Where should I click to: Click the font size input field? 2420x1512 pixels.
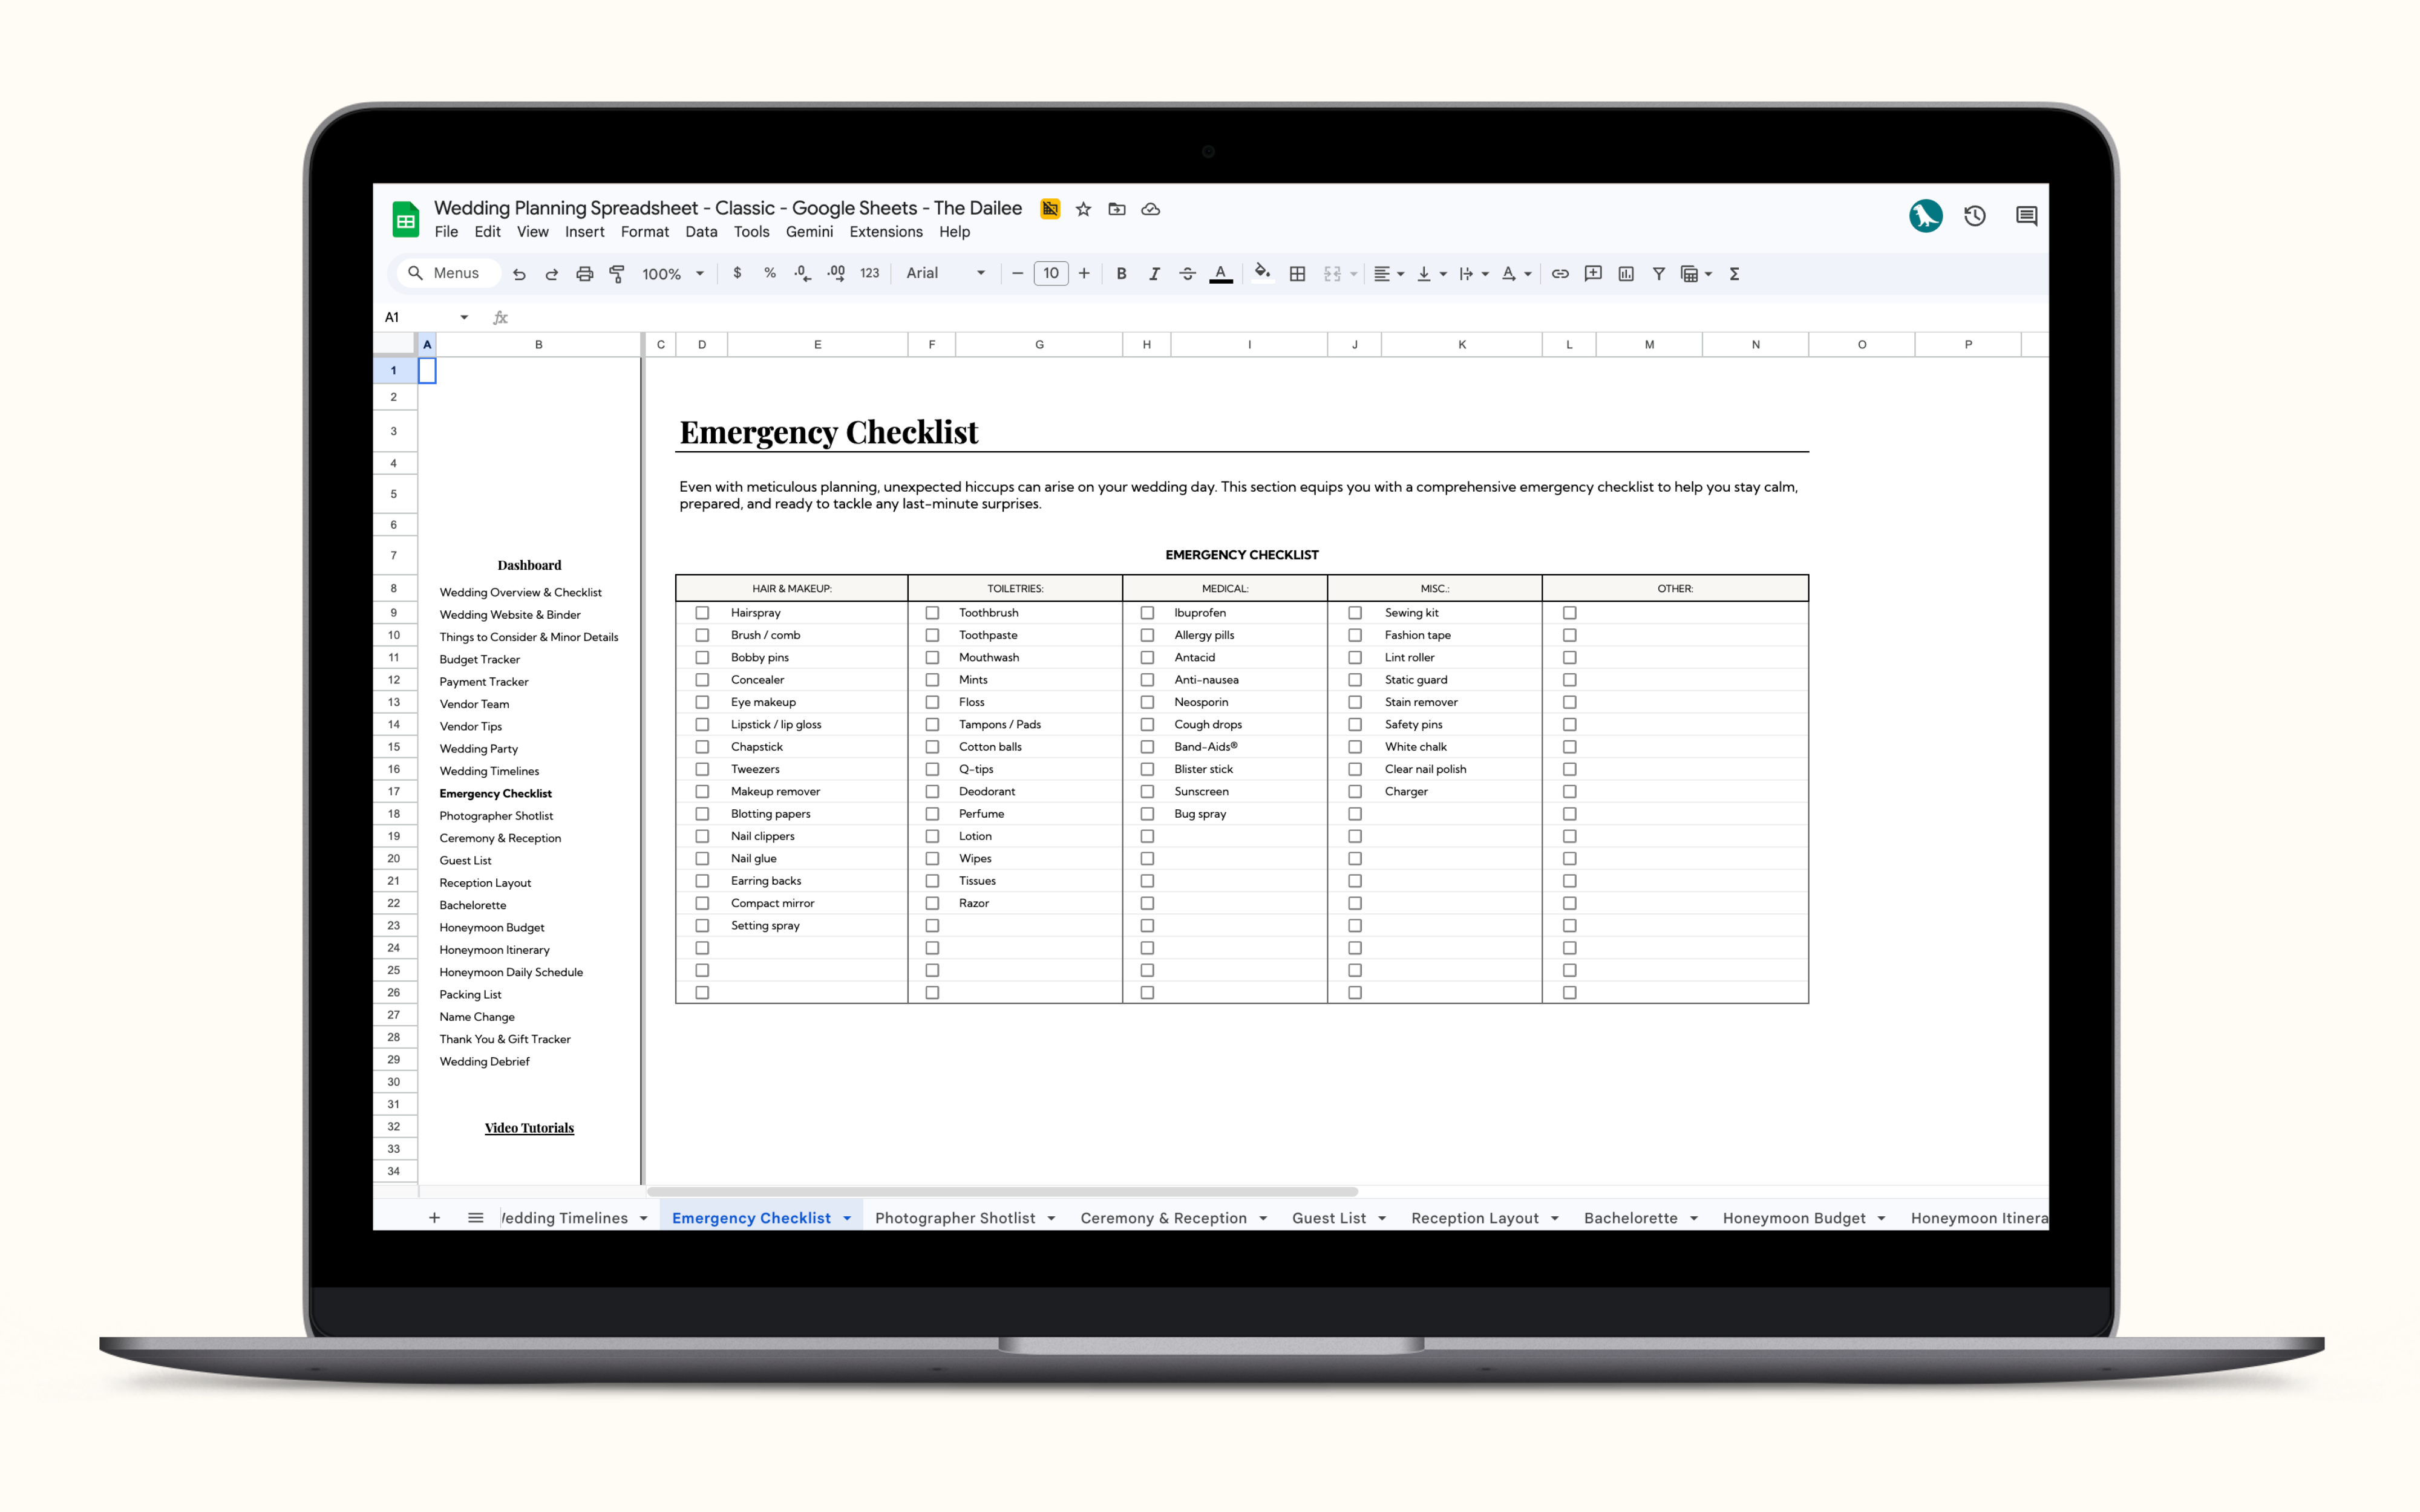(x=1050, y=274)
